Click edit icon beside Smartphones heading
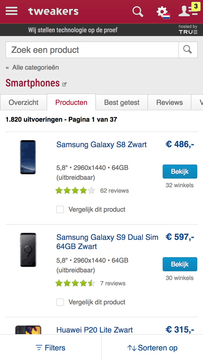Image resolution: width=203 pixels, height=361 pixels. pyautogui.click(x=65, y=84)
